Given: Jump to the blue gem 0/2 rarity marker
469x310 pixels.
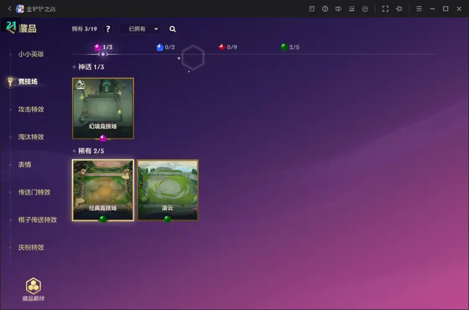Looking at the screenshot, I should 166,47.
